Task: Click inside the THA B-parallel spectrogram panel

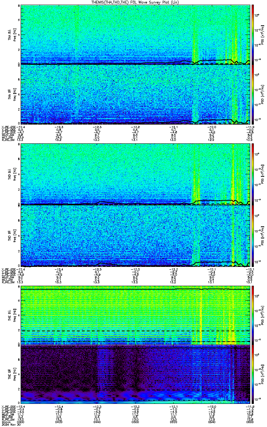Action: [135, 94]
